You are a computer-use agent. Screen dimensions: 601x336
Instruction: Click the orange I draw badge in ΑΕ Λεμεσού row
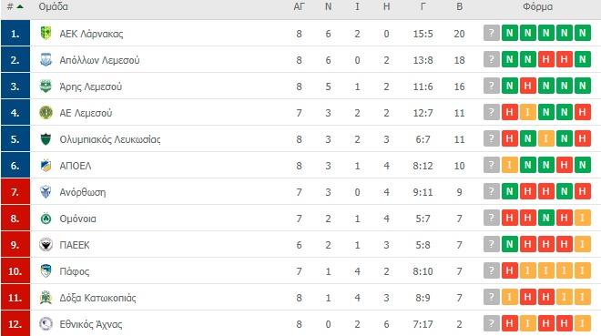pyautogui.click(x=528, y=112)
